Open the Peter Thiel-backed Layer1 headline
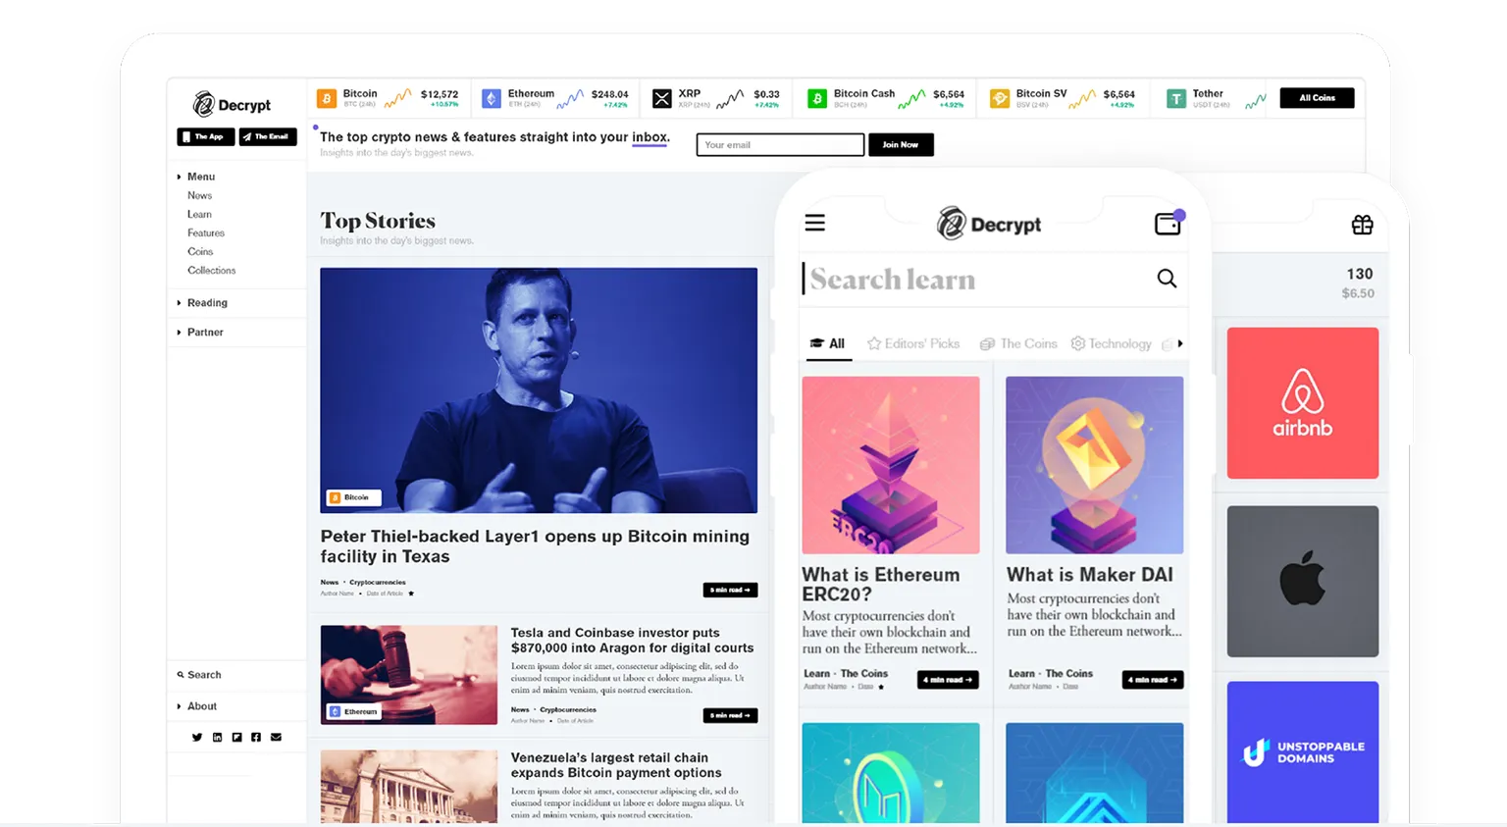The height and width of the screenshot is (827, 1507). point(535,546)
